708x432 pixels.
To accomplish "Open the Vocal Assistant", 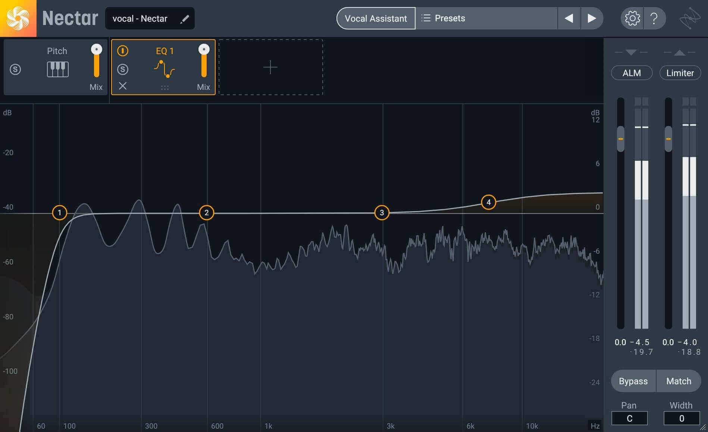I will [x=376, y=18].
